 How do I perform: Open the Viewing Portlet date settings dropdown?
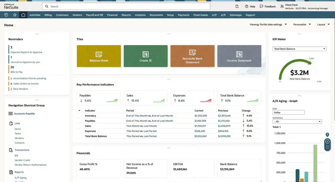coord(268,25)
